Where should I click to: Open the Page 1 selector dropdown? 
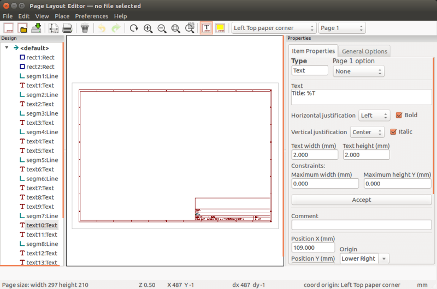click(x=342, y=28)
